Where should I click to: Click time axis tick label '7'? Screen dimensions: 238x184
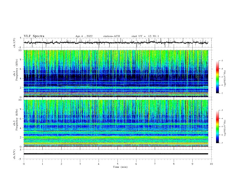pyautogui.click(x=155, y=164)
